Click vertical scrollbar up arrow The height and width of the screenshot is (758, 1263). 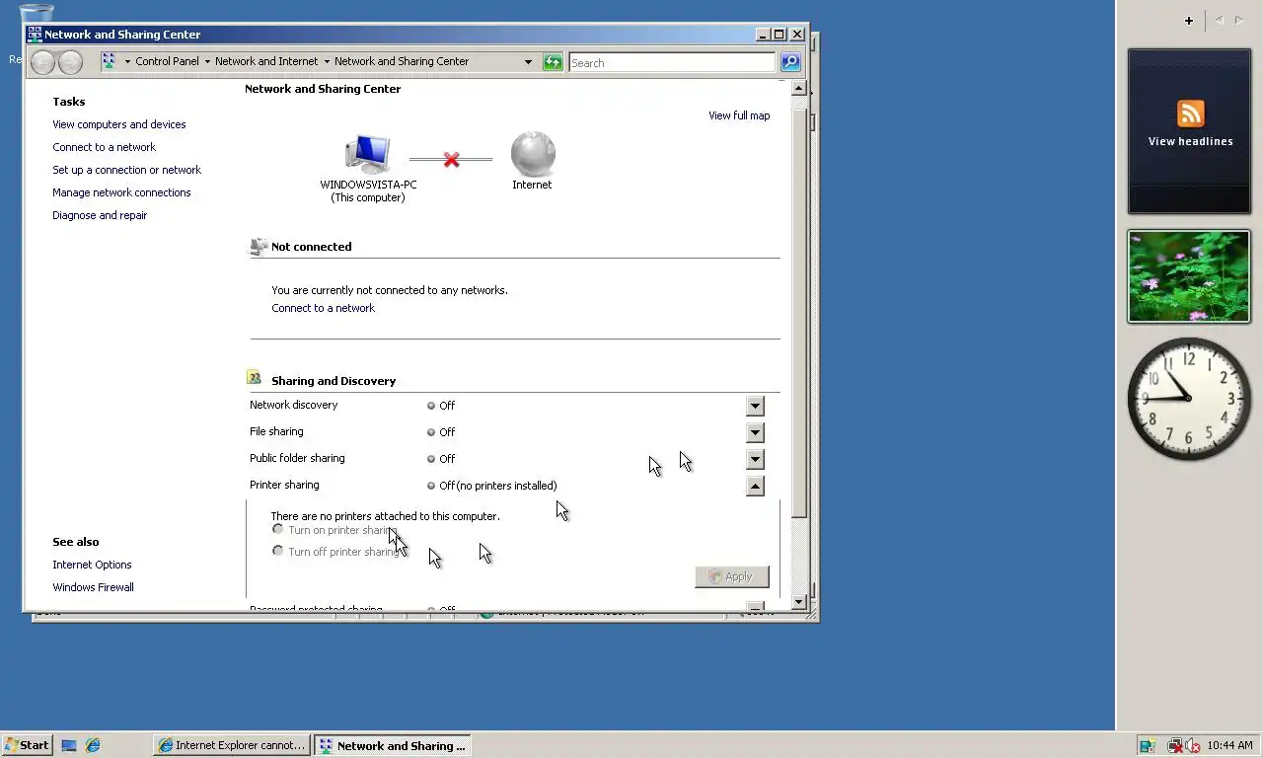click(x=799, y=89)
